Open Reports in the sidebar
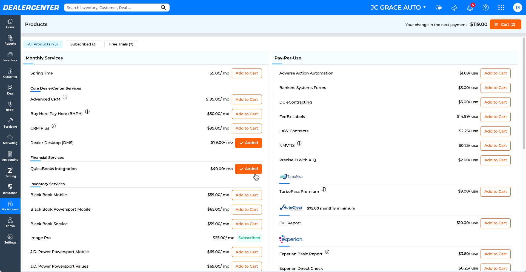Viewport: 526px width, 272px height. click(x=10, y=40)
